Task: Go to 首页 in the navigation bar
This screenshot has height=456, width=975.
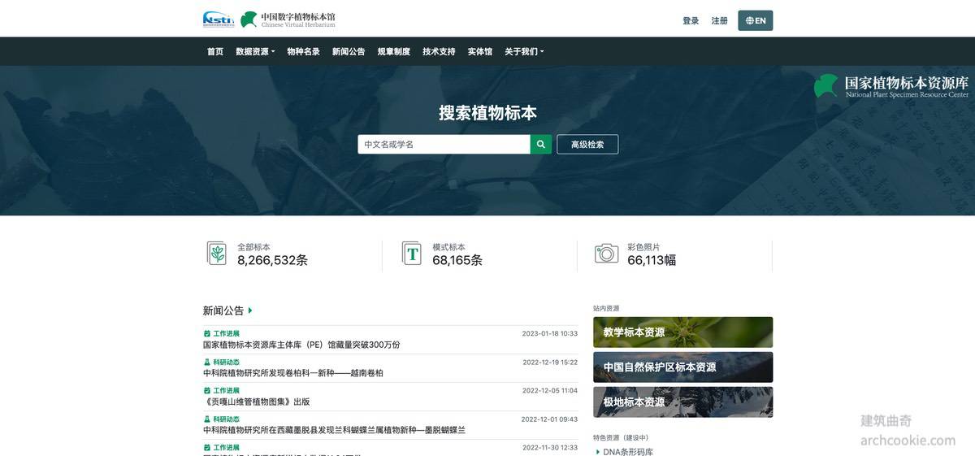Action: point(215,51)
